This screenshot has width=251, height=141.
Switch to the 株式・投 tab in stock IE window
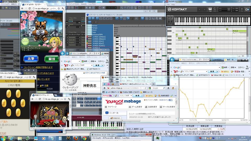231,60
